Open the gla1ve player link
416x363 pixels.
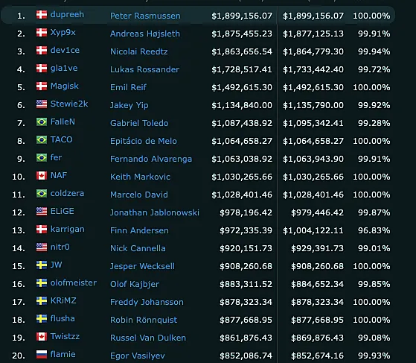pyautogui.click(x=64, y=69)
